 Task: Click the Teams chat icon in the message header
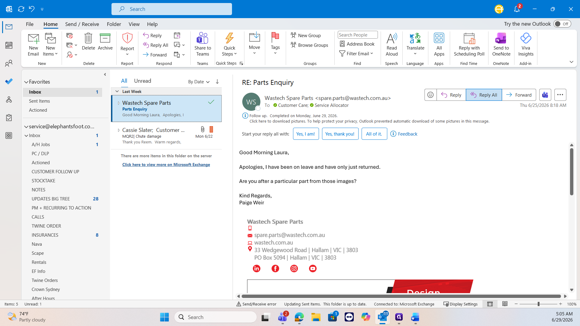point(545,95)
